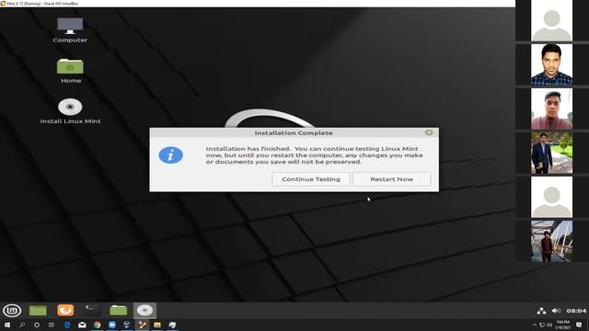Select participant thumbnail wearing dark suit outdoors
Image resolution: width=589 pixels, height=331 pixels.
[x=551, y=153]
